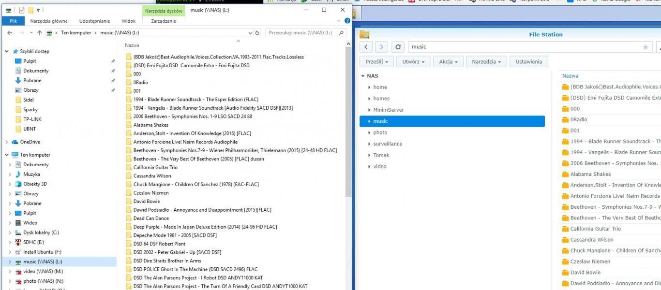The width and height of the screenshot is (661, 290).
Task: Click Dysk lokalny (C:) drive icon
Action: pos(18,232)
